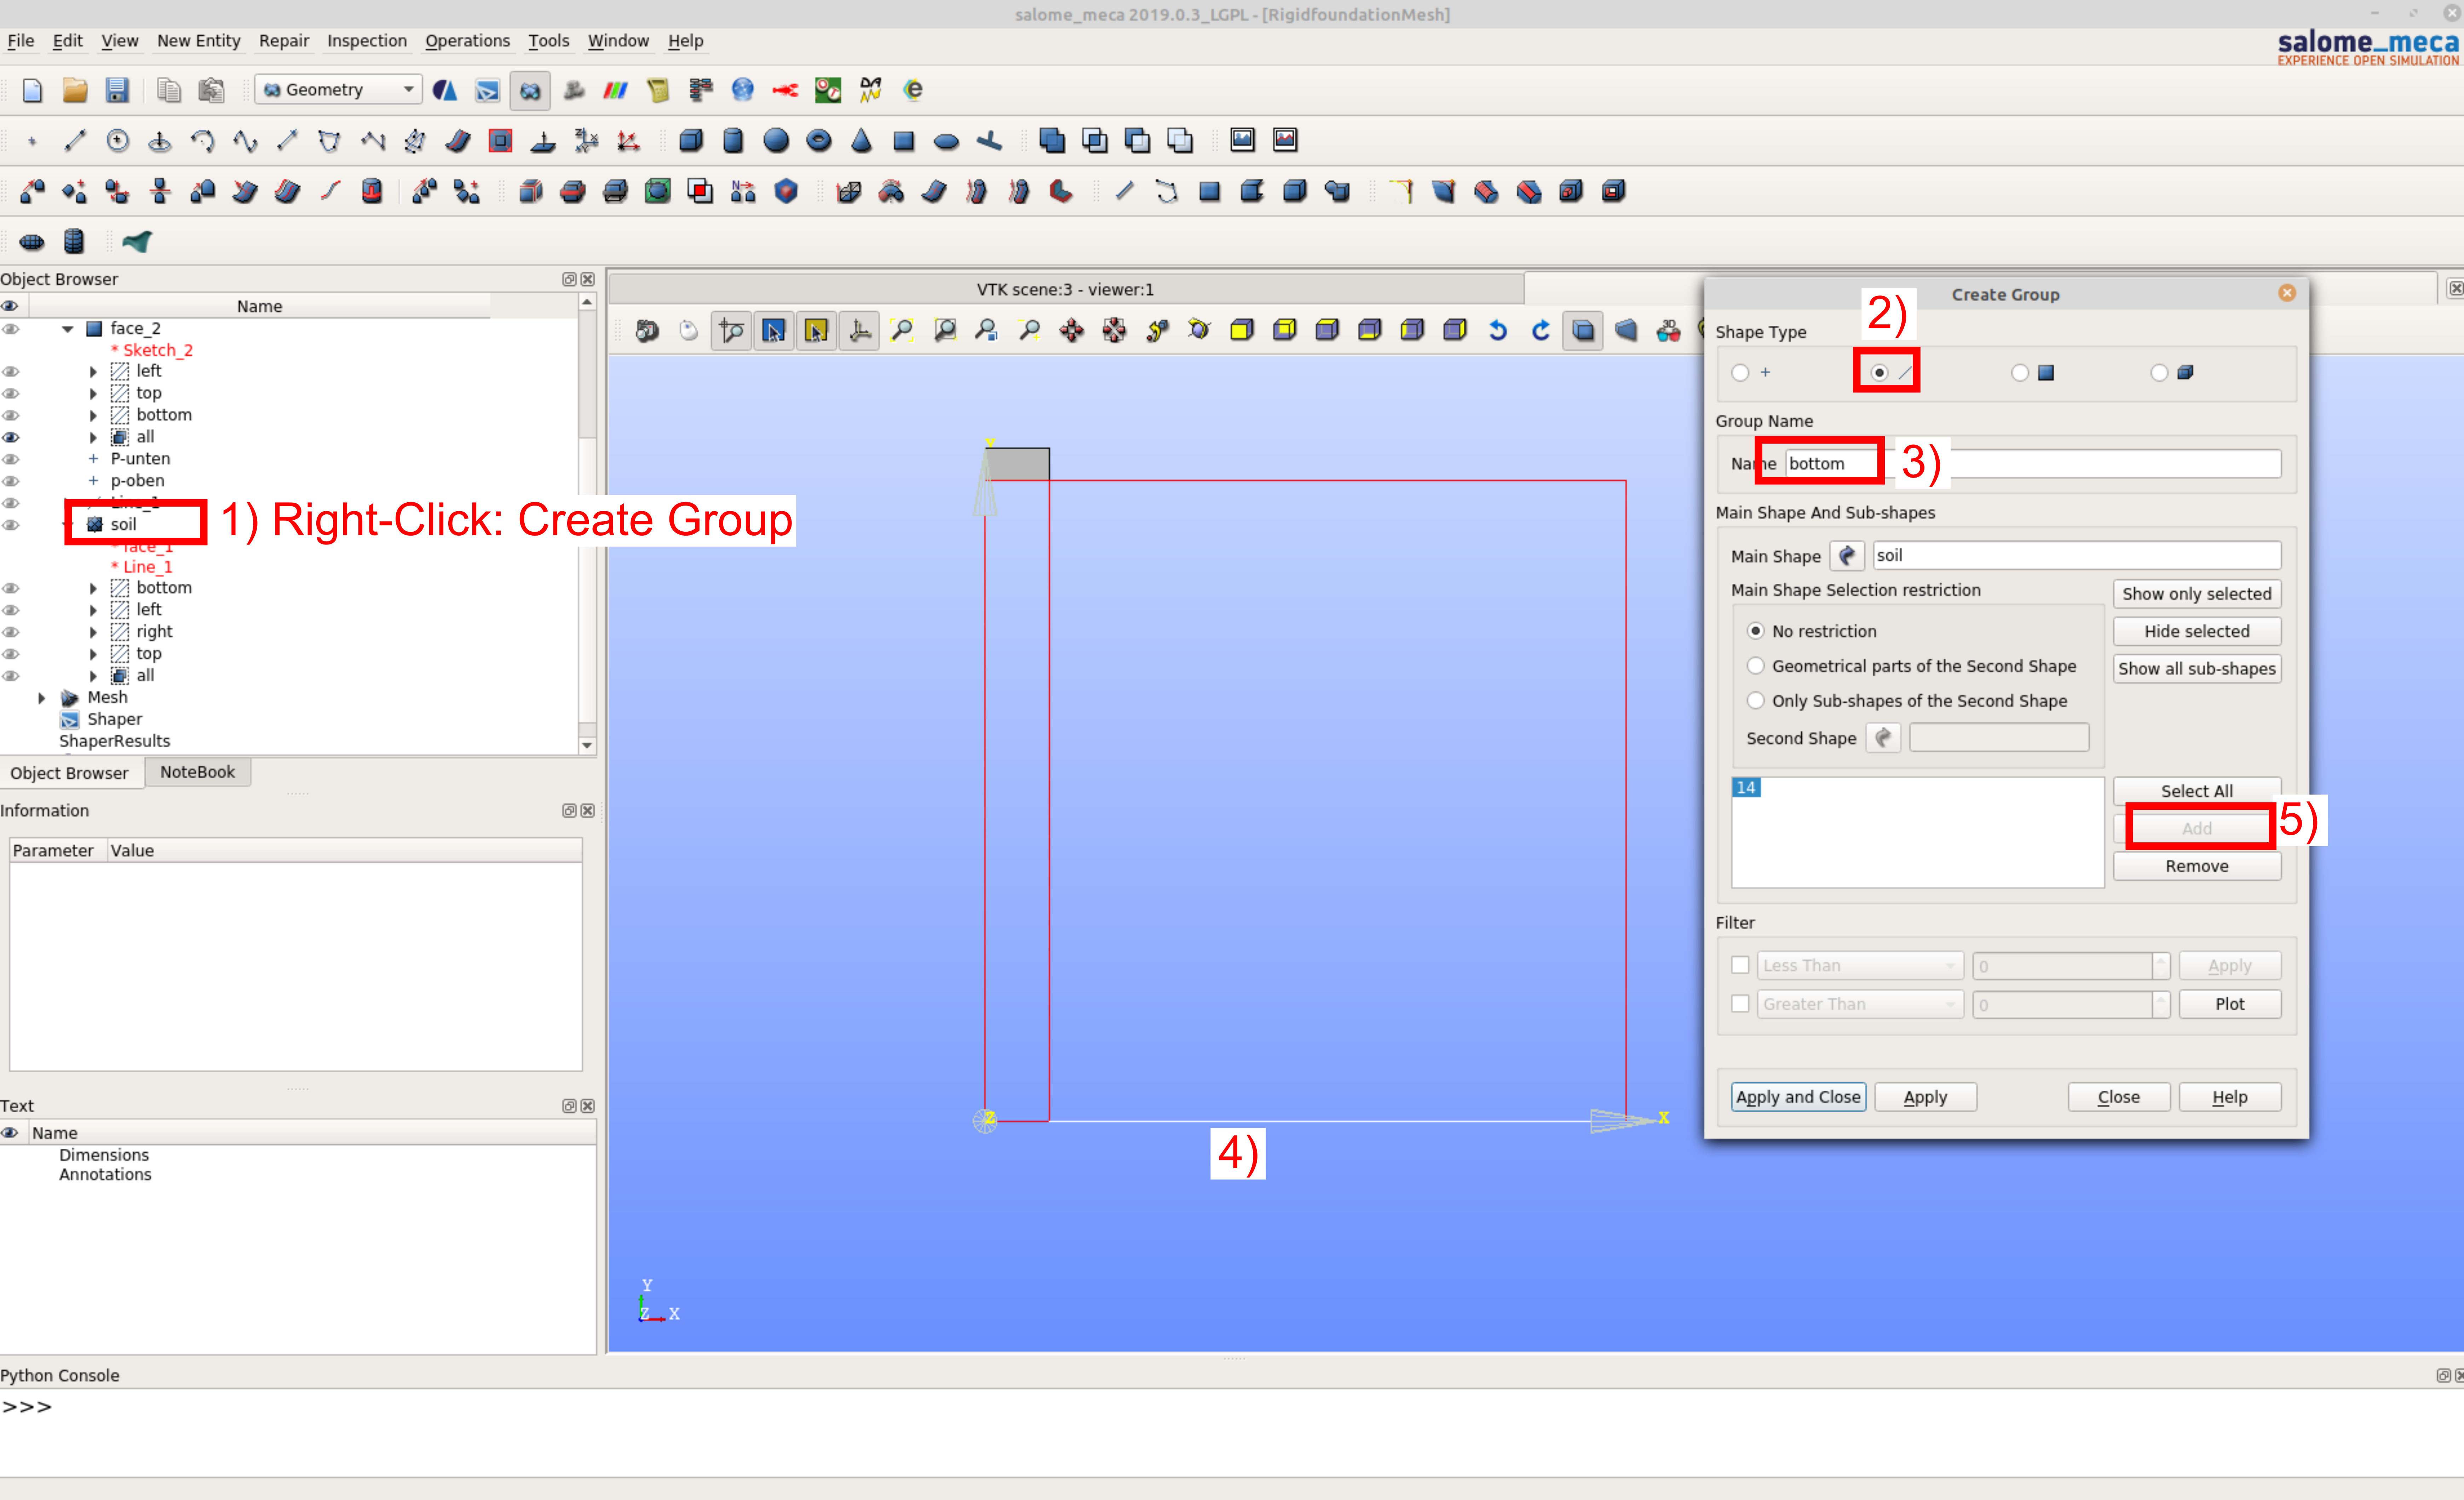The height and width of the screenshot is (1500, 2464).
Task: Click the Fit All icon in viewer toolbar
Action: tap(902, 330)
